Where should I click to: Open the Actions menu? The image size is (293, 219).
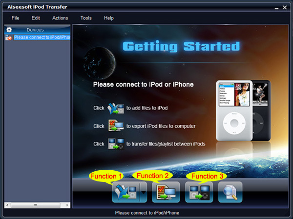point(60,18)
